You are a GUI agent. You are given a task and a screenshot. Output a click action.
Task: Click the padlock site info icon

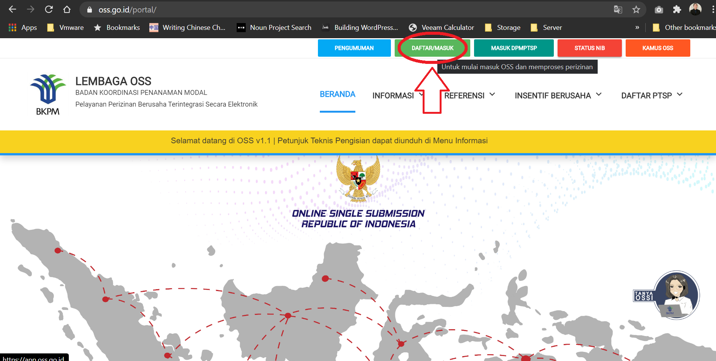coord(90,10)
